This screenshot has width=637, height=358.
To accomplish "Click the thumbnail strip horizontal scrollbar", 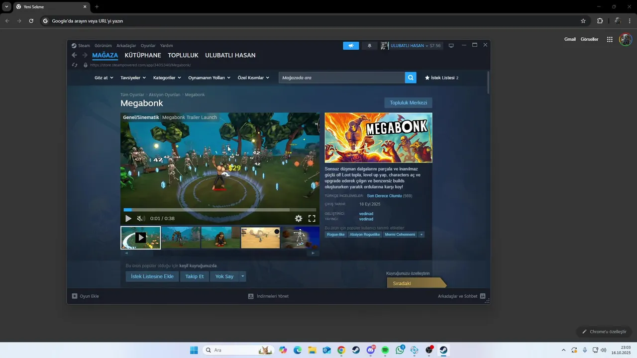I will click(219, 253).
